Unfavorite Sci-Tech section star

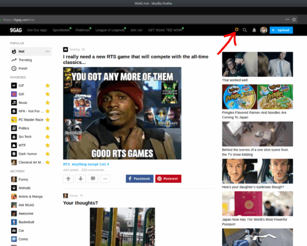(47, 137)
